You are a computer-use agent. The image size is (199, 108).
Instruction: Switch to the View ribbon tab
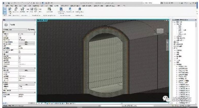tap(47, 6)
